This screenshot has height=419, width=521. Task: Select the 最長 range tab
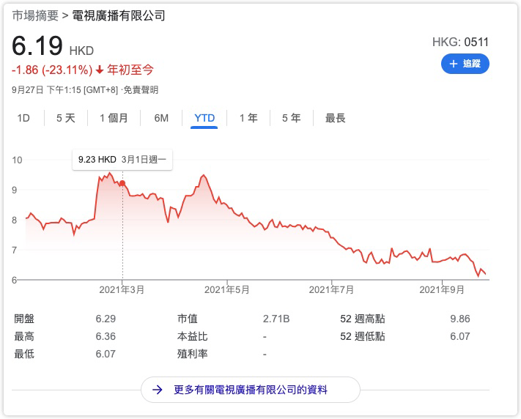(x=336, y=118)
